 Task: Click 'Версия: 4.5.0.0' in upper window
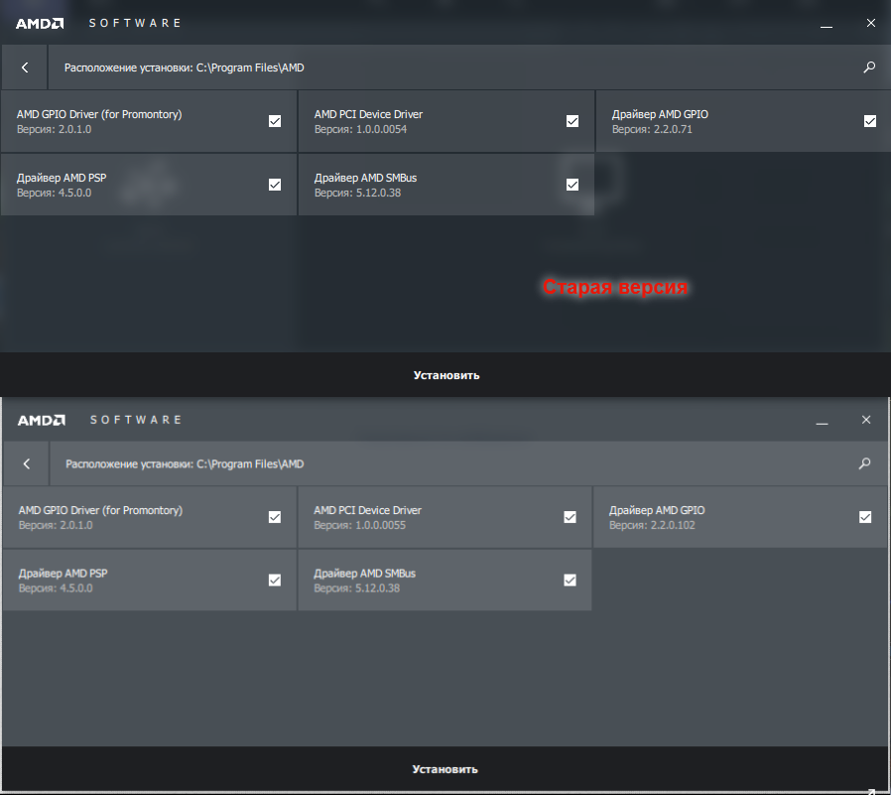tap(54, 193)
